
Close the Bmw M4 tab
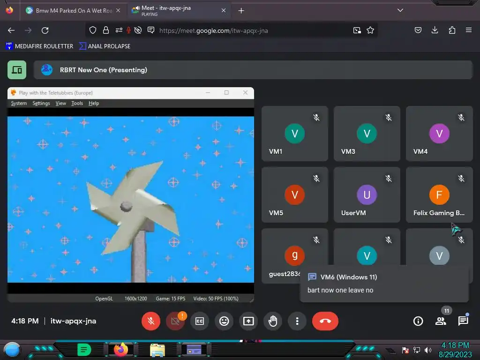coord(118,10)
